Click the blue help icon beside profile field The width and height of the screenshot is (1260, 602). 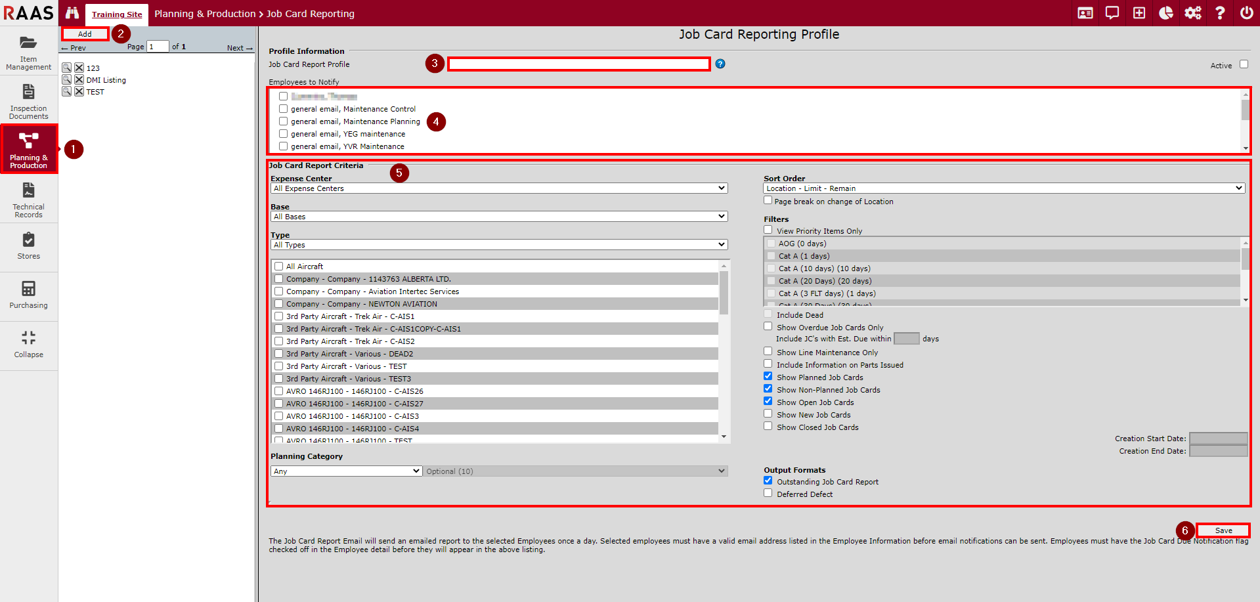(720, 64)
